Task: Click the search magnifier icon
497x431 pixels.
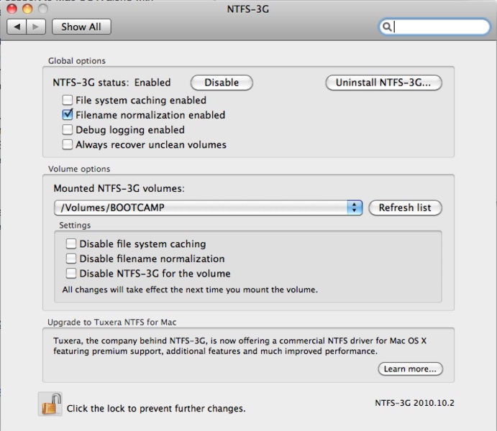Action: click(386, 27)
